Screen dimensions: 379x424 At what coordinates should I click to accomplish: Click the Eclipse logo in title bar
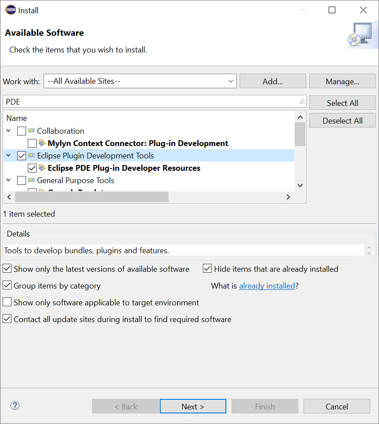(11, 10)
